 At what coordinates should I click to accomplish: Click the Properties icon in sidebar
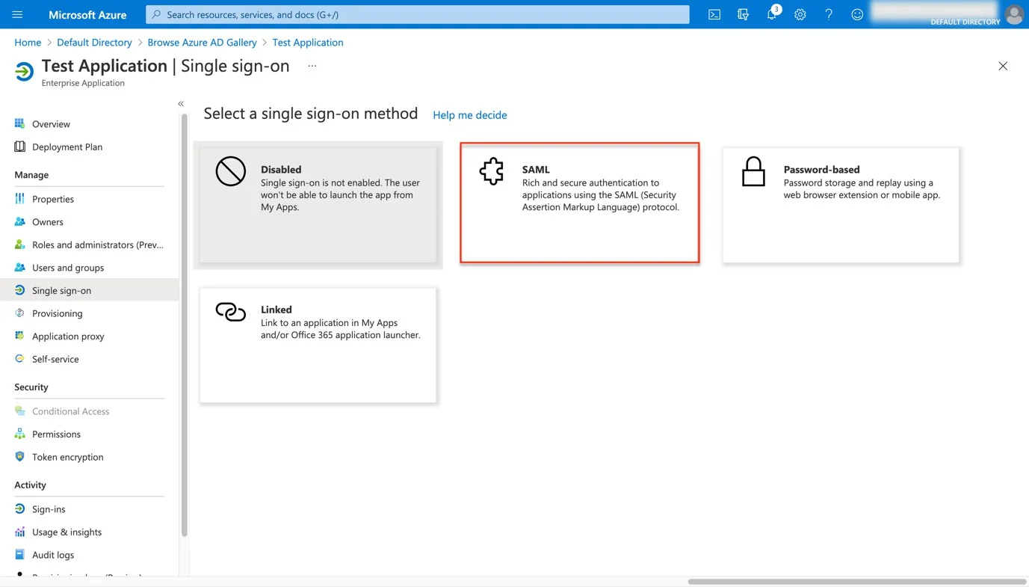click(20, 199)
